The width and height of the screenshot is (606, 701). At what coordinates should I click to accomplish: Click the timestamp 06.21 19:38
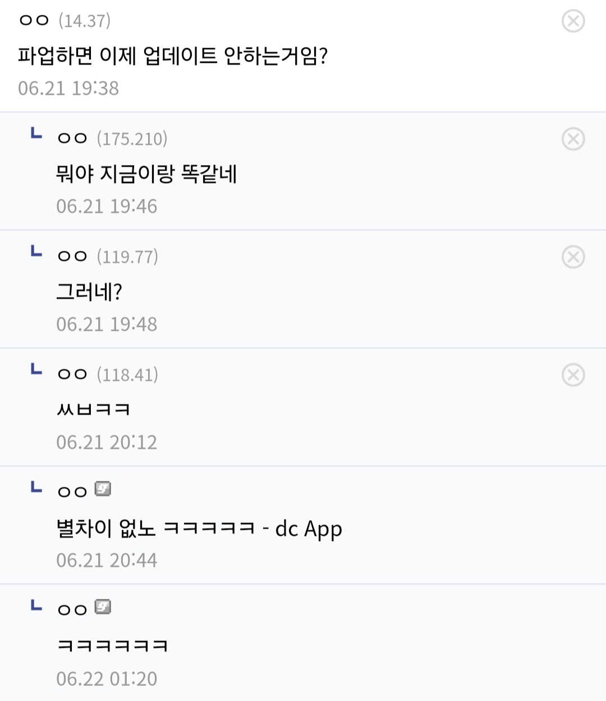pyautogui.click(x=68, y=88)
